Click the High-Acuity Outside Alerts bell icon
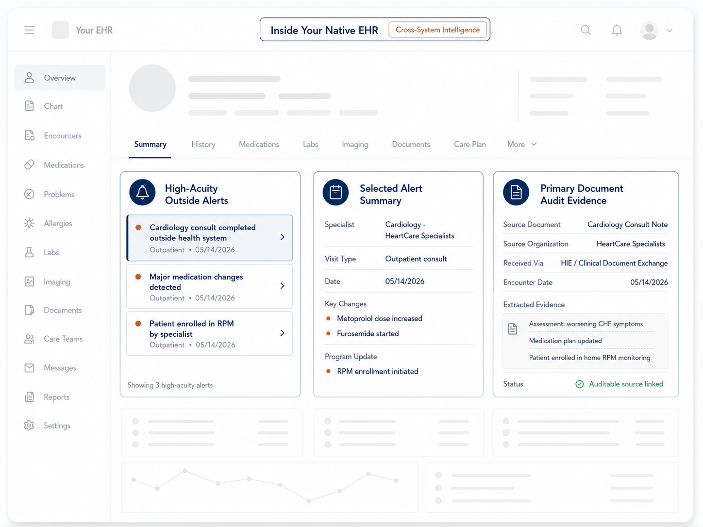This screenshot has width=703, height=527. pyautogui.click(x=142, y=192)
